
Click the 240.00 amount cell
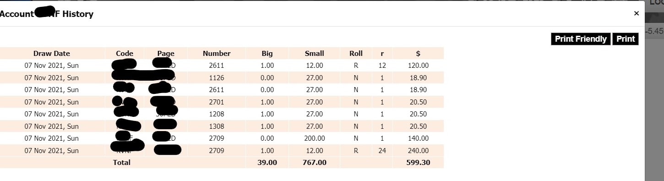[x=418, y=150]
